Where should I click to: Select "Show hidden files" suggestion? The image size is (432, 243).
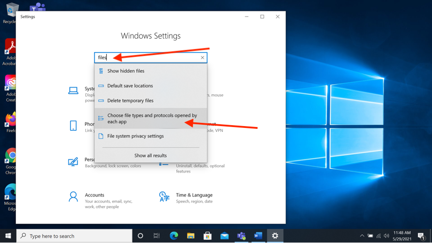pos(126,71)
